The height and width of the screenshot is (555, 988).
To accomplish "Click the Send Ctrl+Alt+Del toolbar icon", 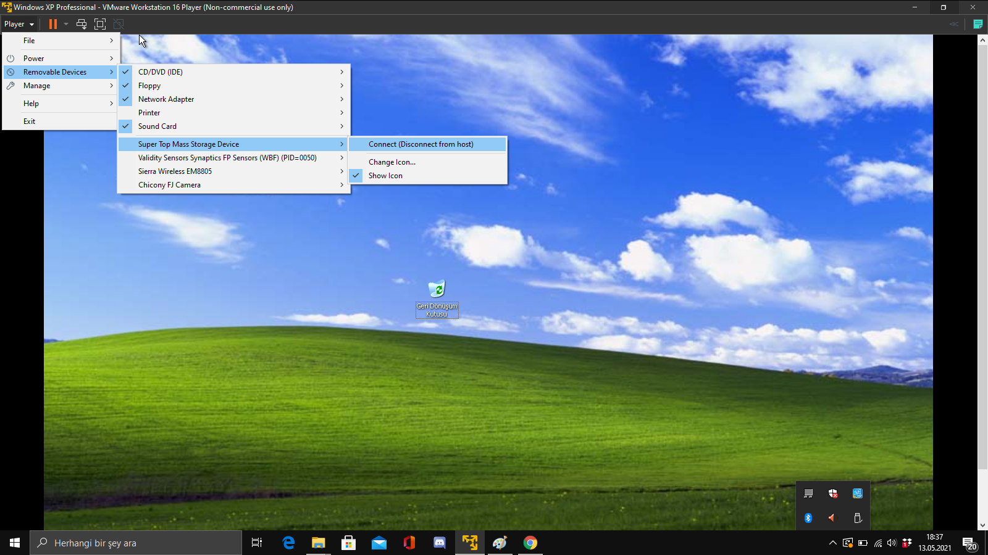I will pyautogui.click(x=82, y=24).
